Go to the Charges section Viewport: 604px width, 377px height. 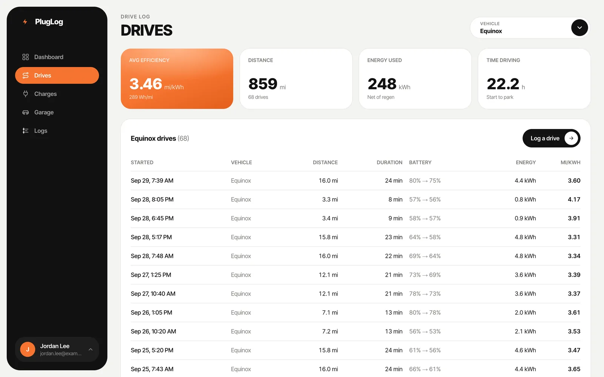click(x=57, y=94)
